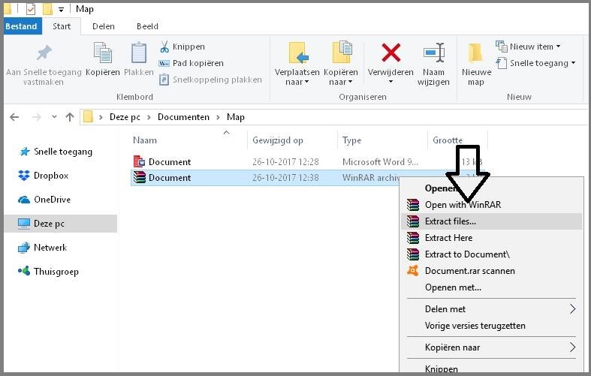
Task: Click the Knippen scissors icon
Action: tap(164, 47)
